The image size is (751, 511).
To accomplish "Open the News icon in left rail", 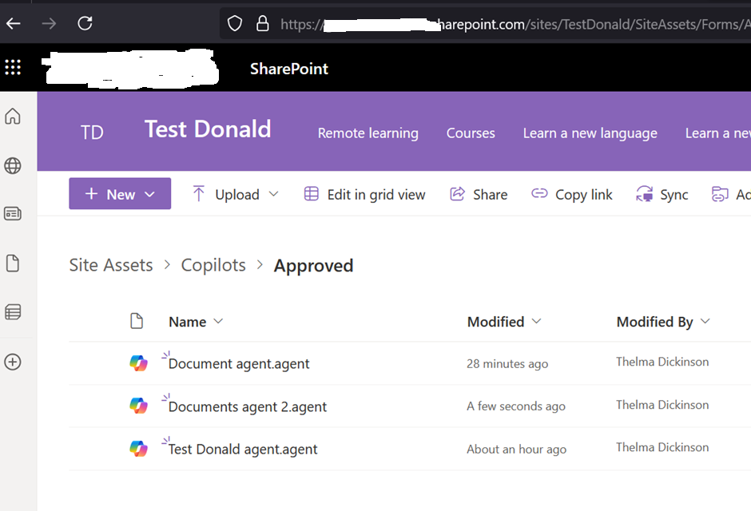I will (13, 214).
